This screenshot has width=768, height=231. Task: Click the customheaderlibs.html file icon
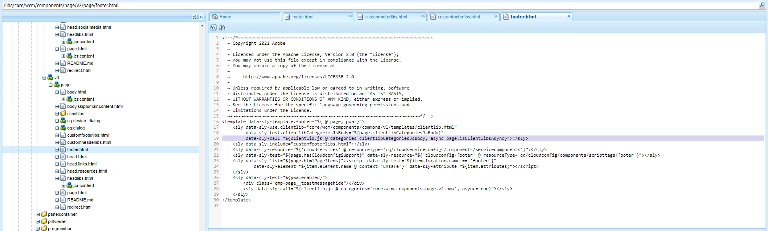(63, 142)
